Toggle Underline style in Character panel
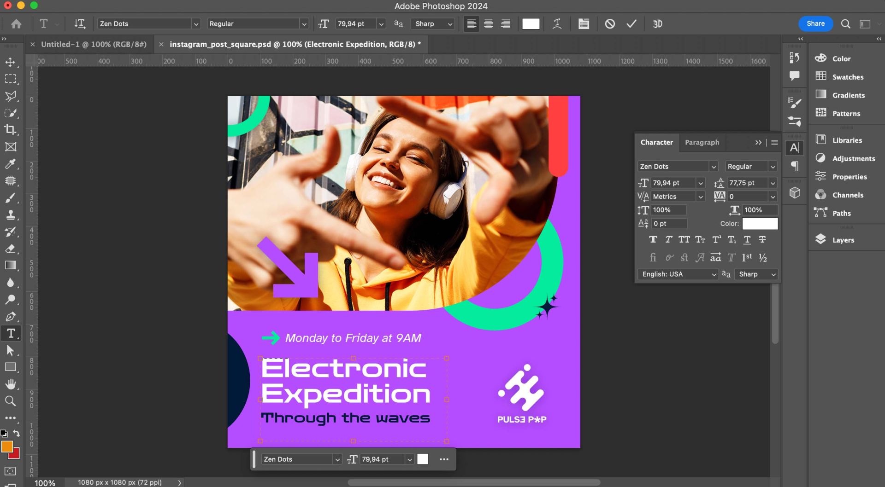Viewport: 885px width, 487px height. point(747,239)
